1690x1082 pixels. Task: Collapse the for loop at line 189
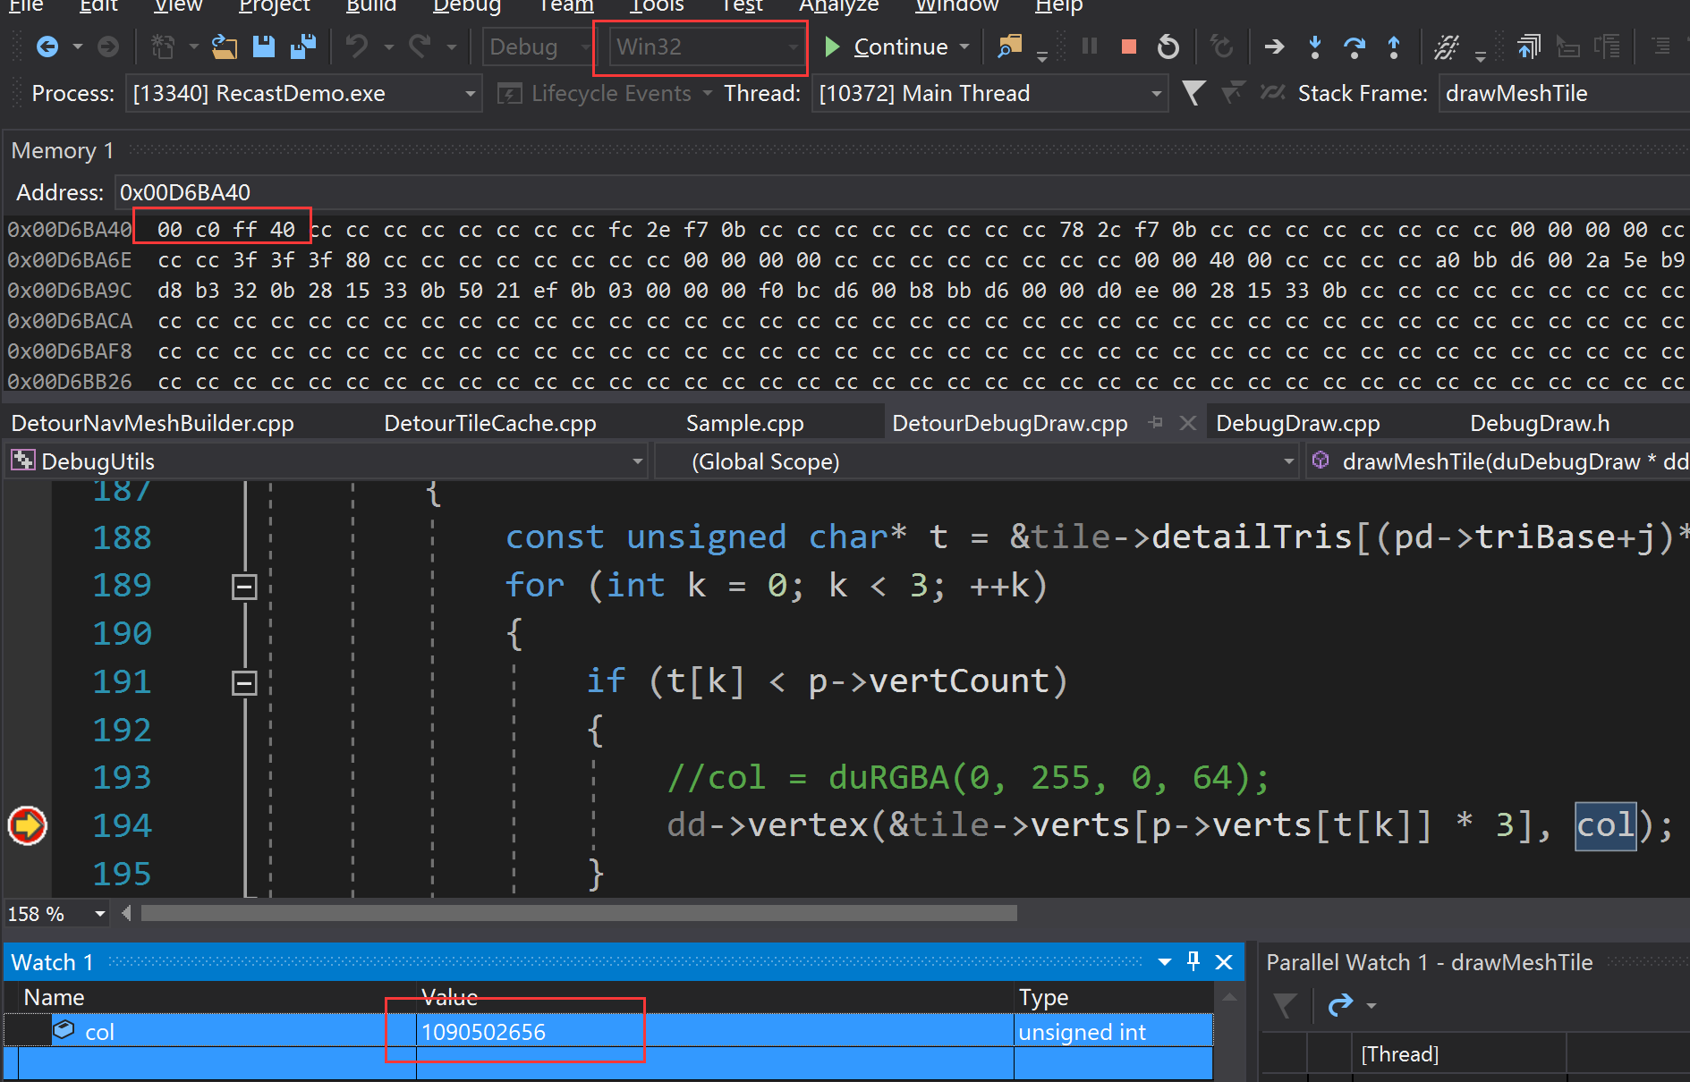pos(244,587)
